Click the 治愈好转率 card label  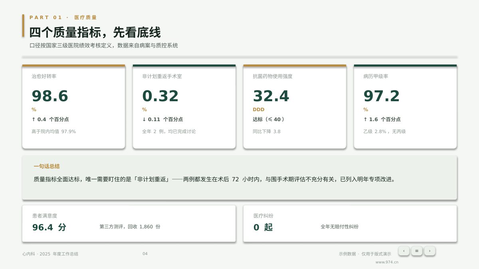(44, 76)
